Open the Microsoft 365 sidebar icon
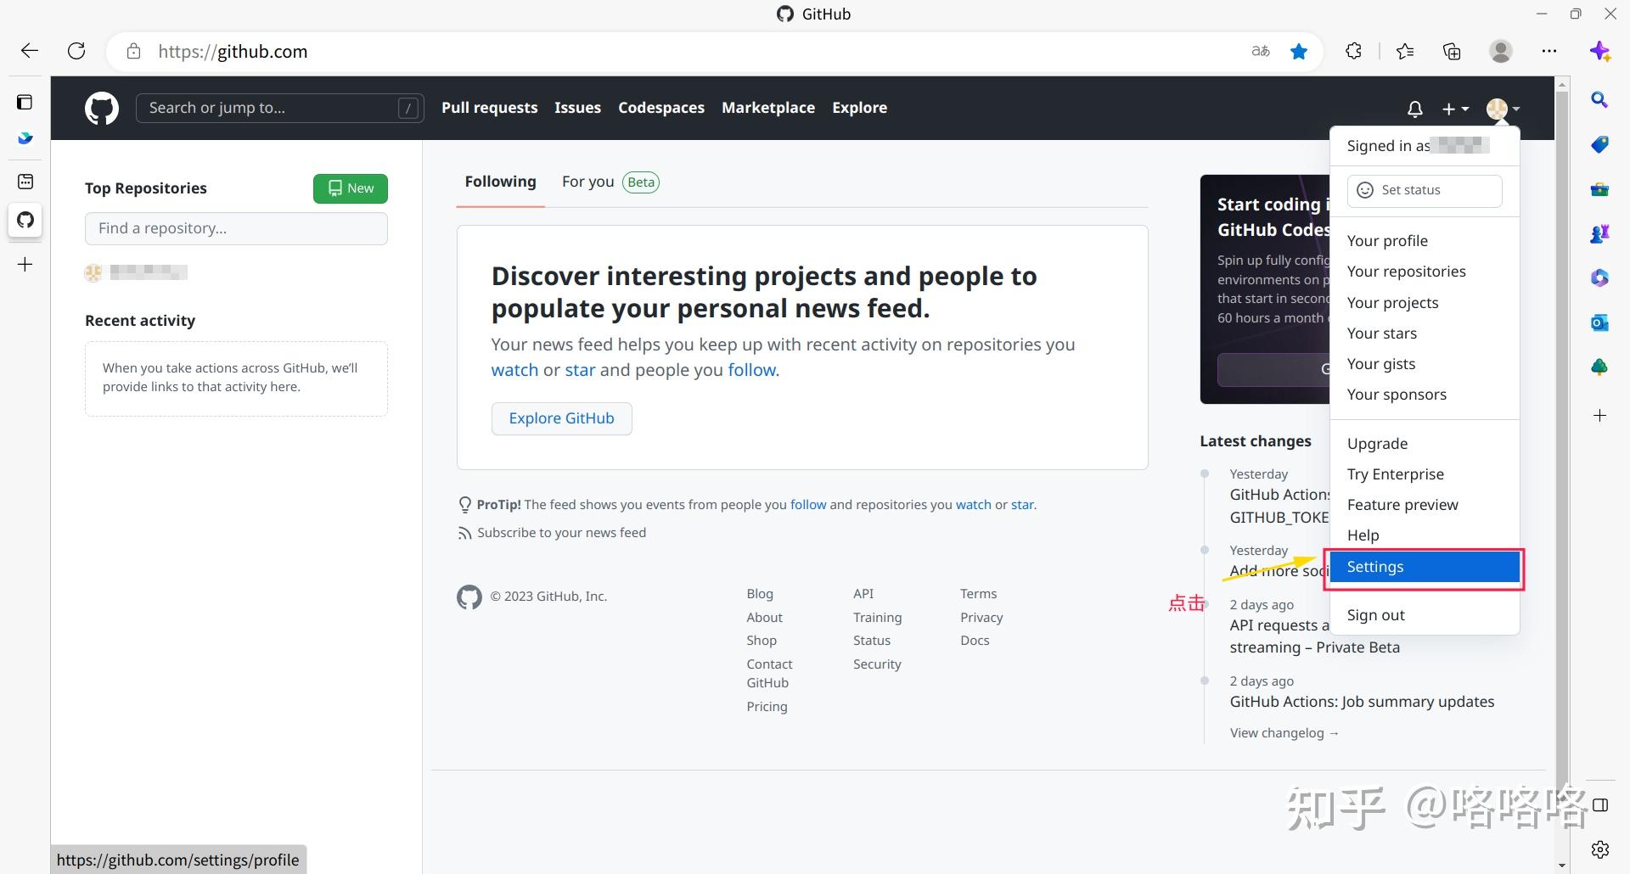Image resolution: width=1630 pixels, height=874 pixels. [1599, 277]
